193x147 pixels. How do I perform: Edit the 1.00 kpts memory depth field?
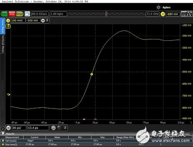click(x=58, y=14)
